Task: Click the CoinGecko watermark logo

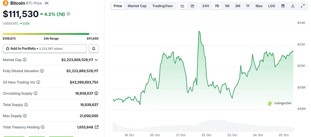Action: (279, 103)
